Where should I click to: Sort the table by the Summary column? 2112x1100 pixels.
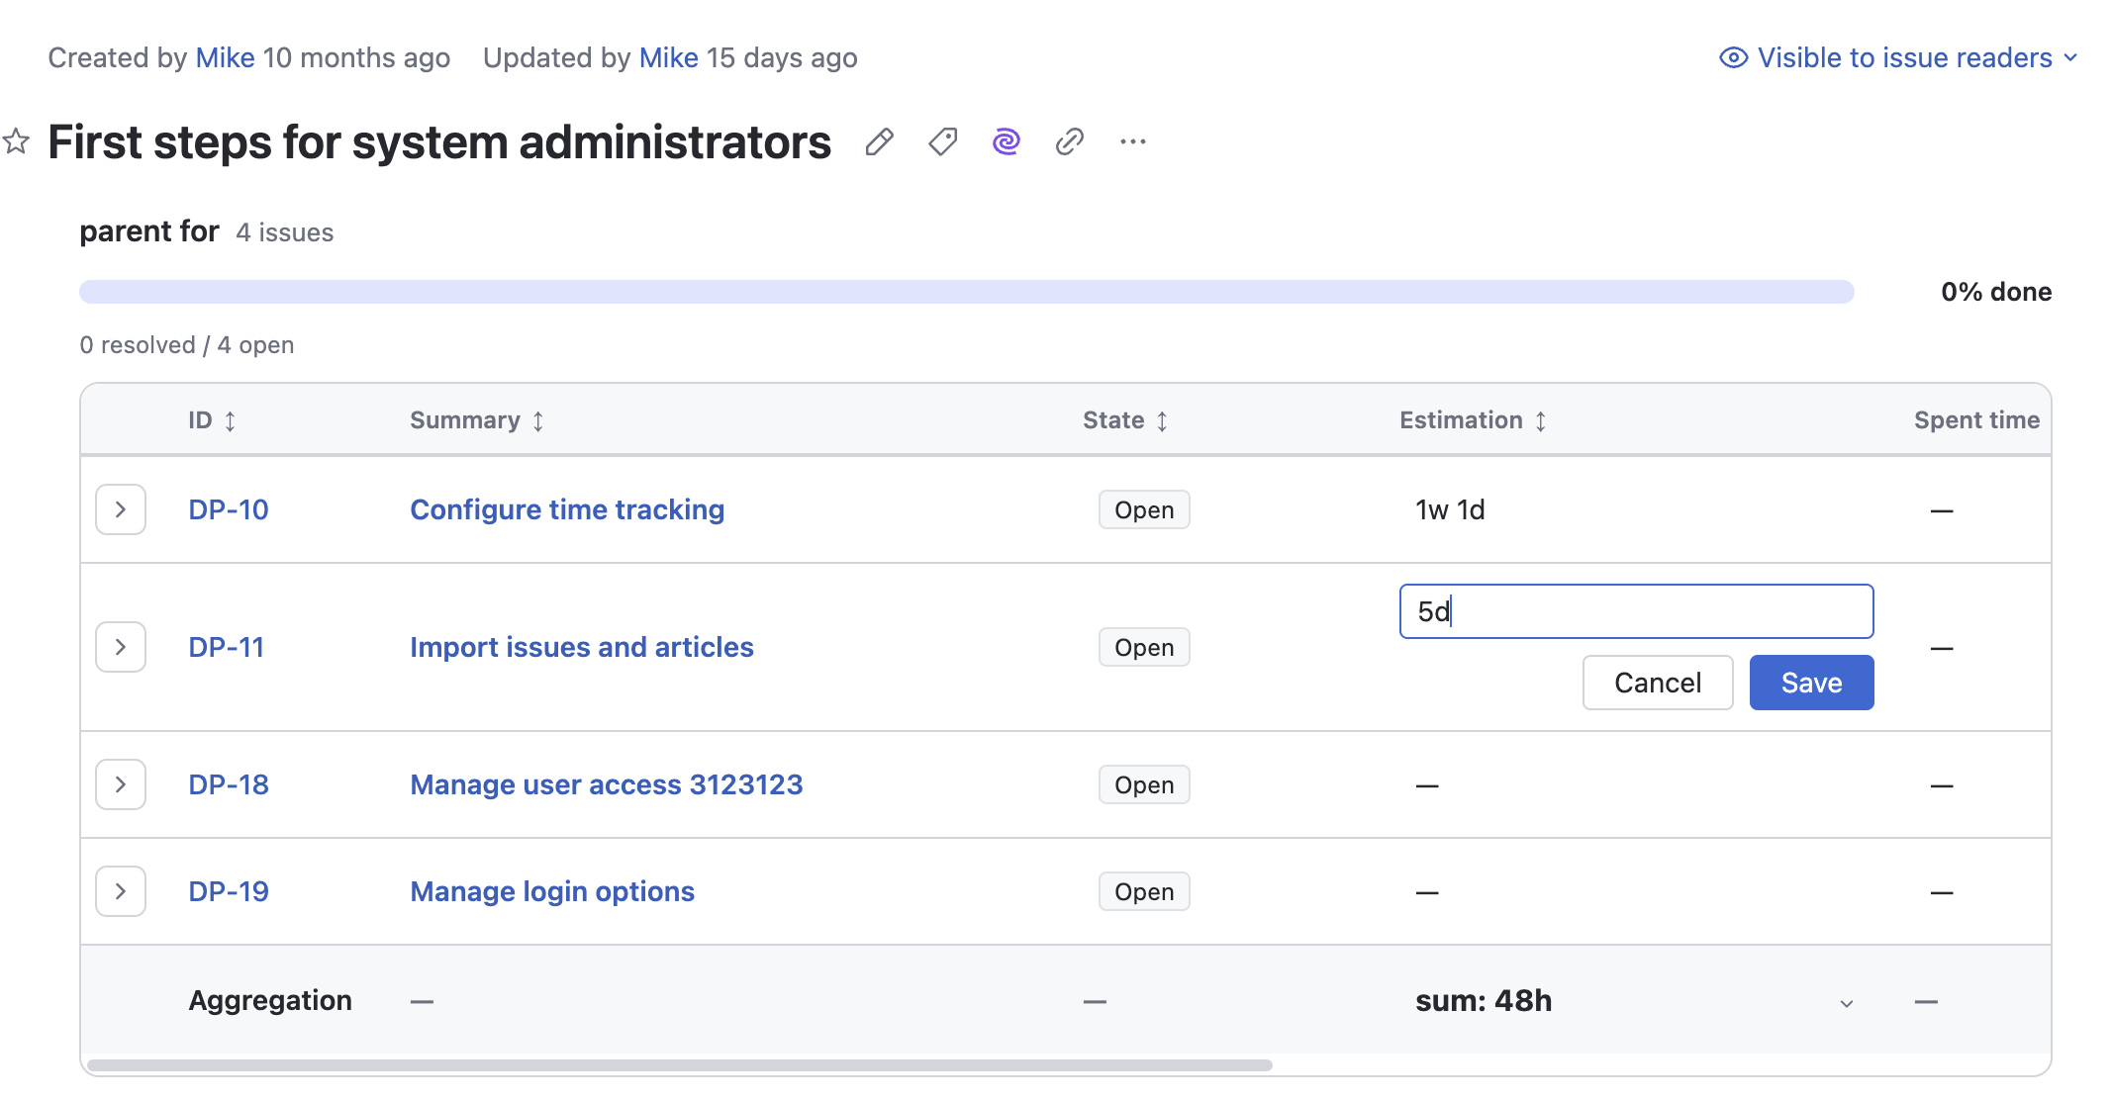(x=537, y=420)
